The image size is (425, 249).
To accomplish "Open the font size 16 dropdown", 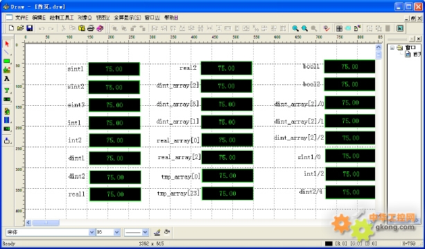I will [116, 232].
